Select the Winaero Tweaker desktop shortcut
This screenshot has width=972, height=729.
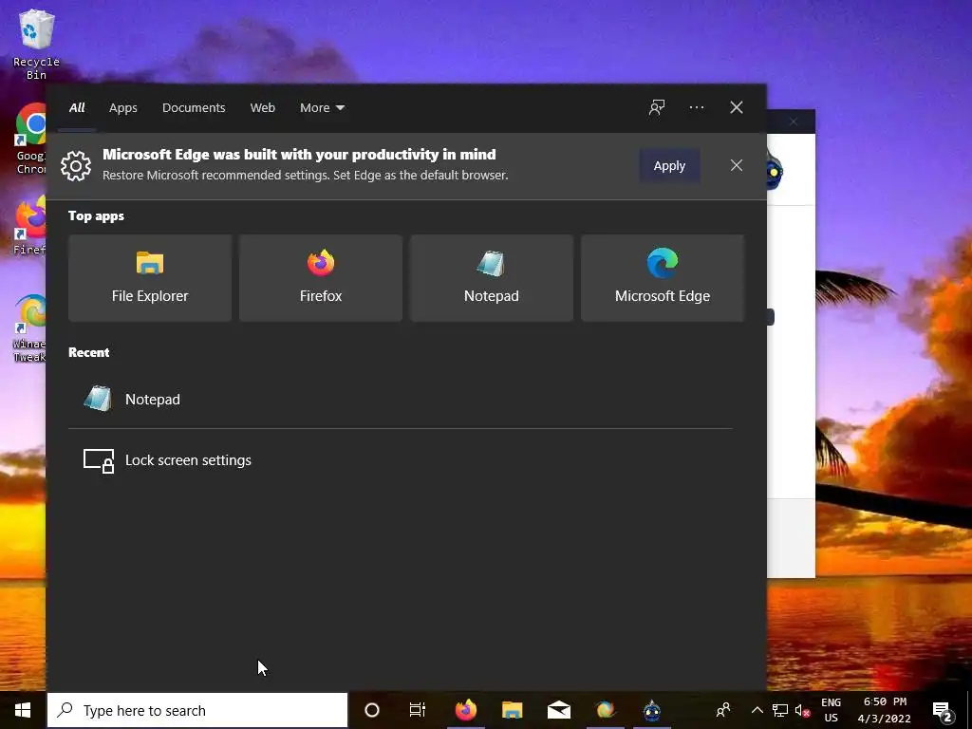[x=29, y=328]
